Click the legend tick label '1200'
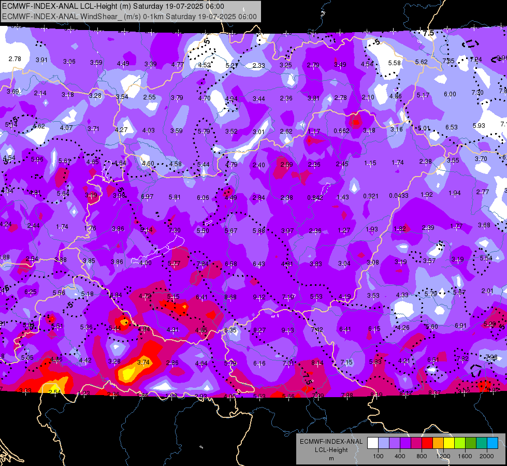Screen dimensions: 507x466 coord(443,456)
